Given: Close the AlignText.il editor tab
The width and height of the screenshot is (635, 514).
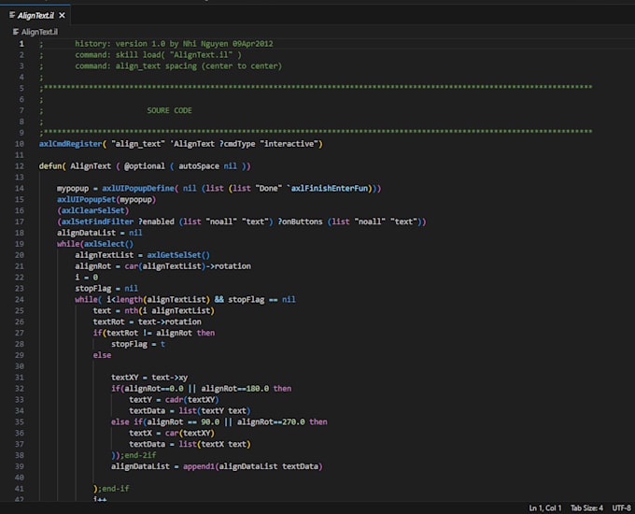Looking at the screenshot, I should point(62,15).
